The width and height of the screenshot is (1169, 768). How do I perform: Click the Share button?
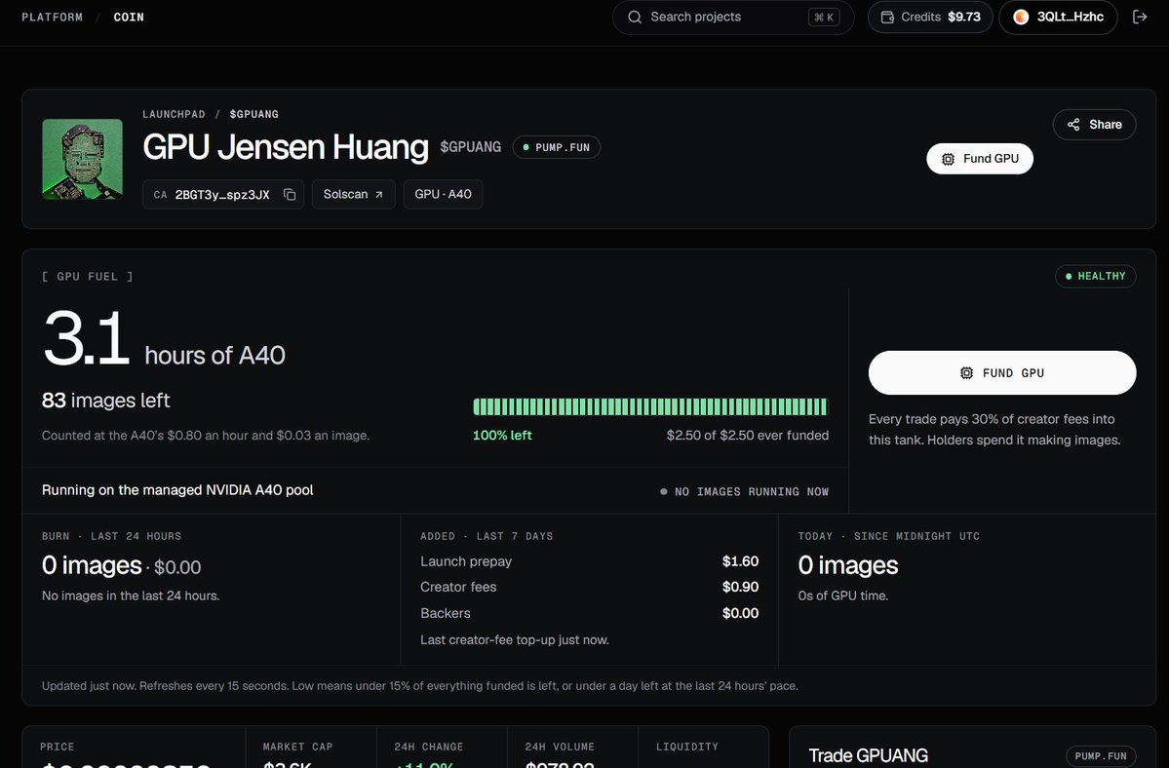tap(1094, 125)
